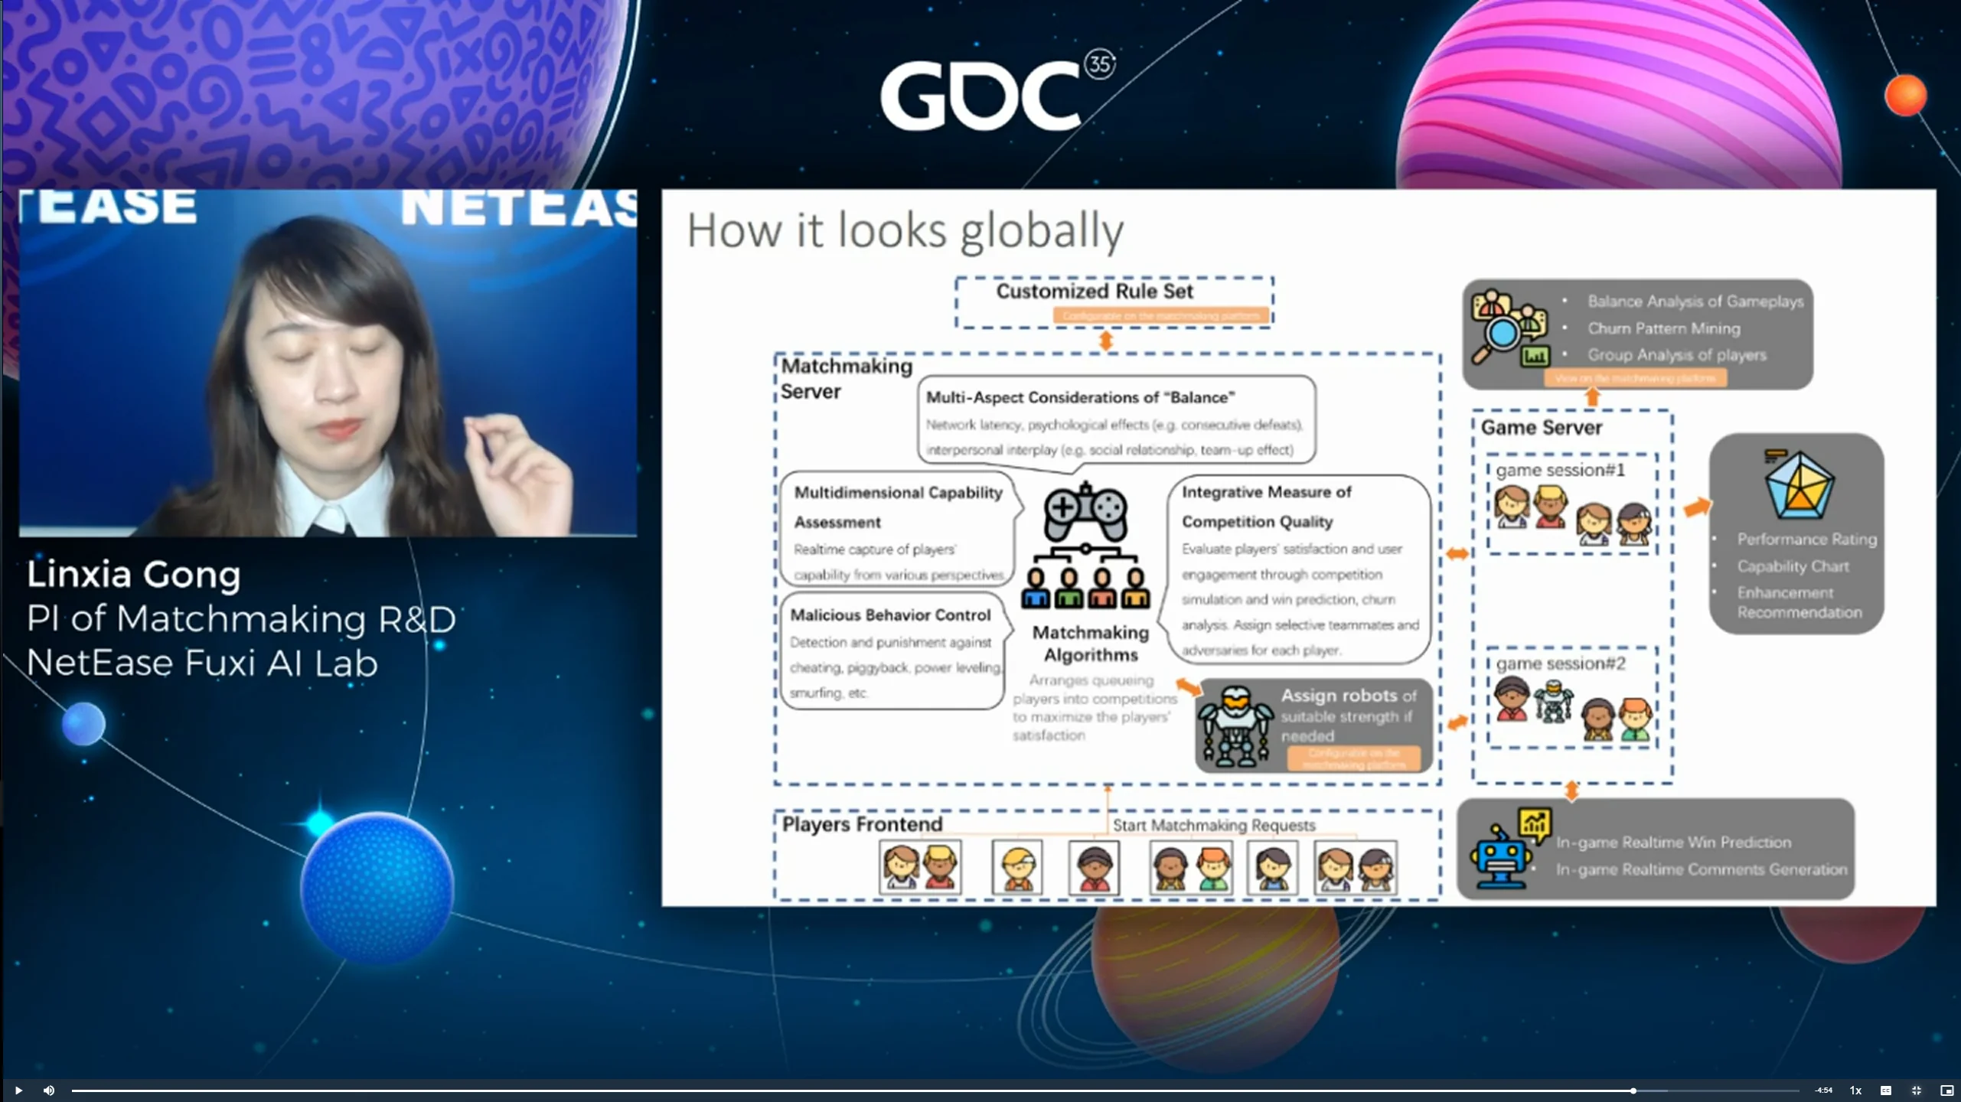Image resolution: width=1961 pixels, height=1102 pixels.
Task: Click 'Malicious Behavior Control' heading
Action: click(890, 615)
